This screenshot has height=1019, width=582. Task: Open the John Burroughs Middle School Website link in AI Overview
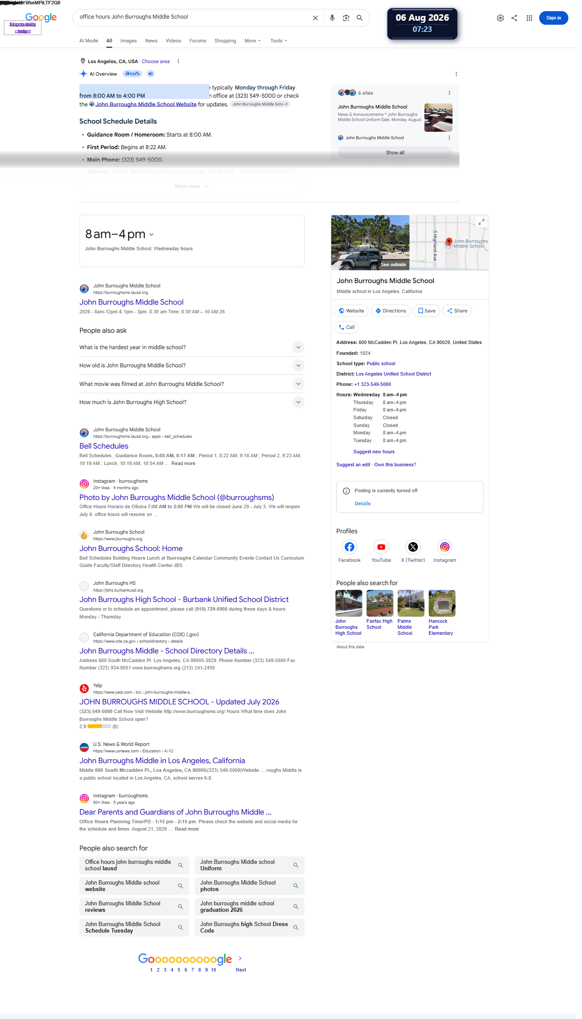(146, 105)
